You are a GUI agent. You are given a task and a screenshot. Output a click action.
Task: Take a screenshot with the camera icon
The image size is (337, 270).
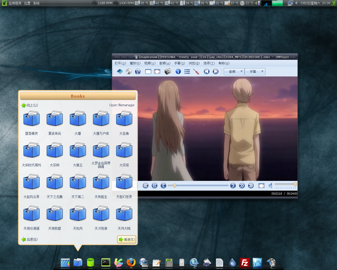click(167, 71)
